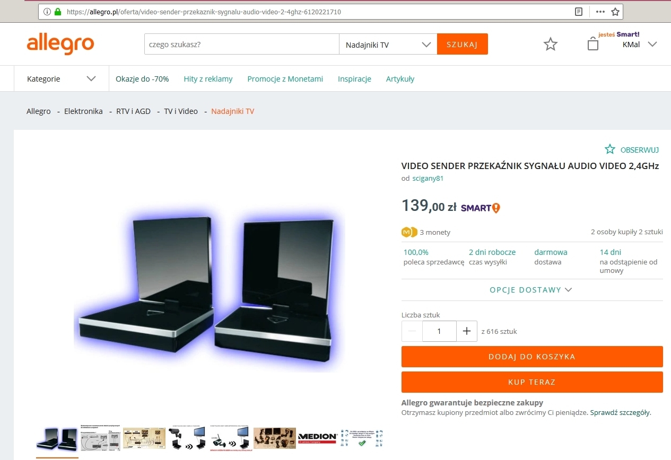This screenshot has width=671, height=460.
Task: Open the Okazje do -70% menu item
Action: click(x=142, y=79)
